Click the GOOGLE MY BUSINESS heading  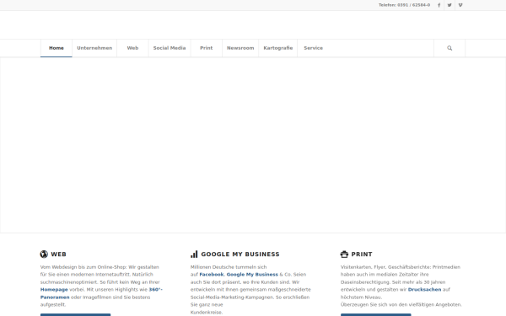pyautogui.click(x=240, y=254)
